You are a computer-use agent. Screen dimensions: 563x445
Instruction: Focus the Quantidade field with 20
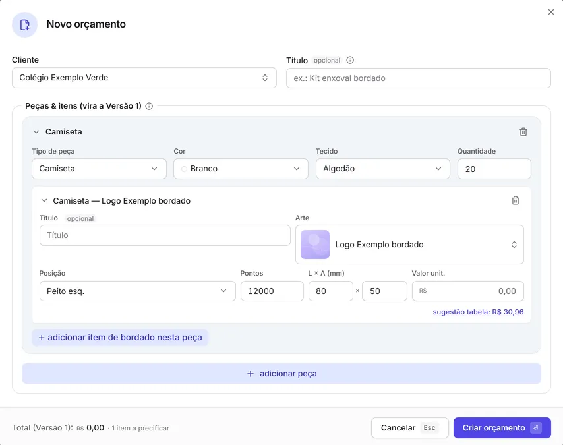494,169
